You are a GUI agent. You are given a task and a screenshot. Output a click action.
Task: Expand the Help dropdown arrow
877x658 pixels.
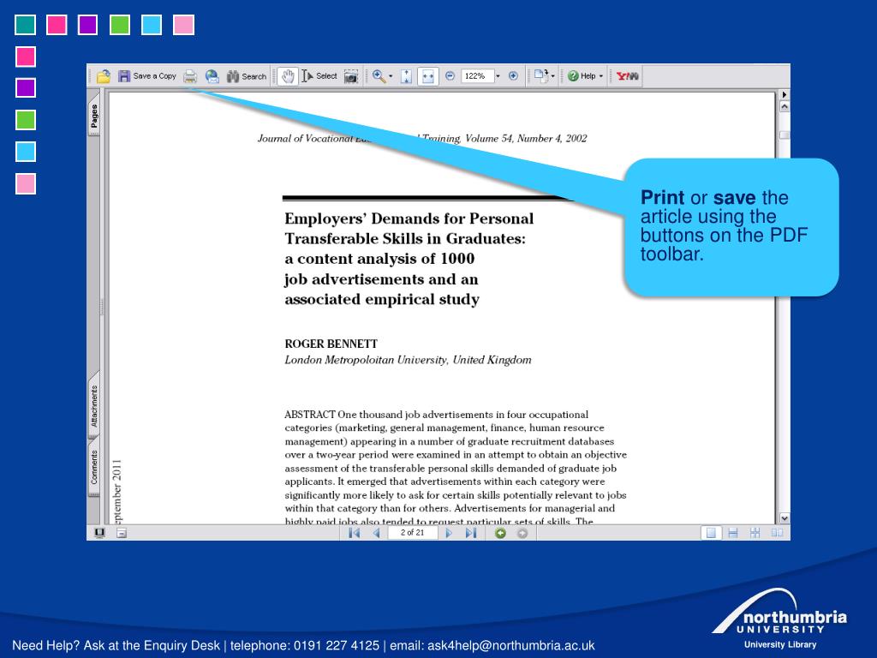[600, 75]
